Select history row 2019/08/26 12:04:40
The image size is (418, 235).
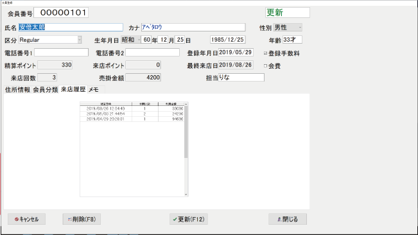point(132,109)
